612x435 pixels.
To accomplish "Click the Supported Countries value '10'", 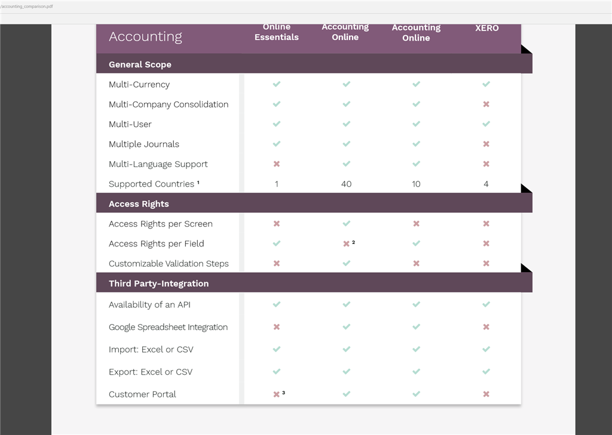I will (416, 184).
